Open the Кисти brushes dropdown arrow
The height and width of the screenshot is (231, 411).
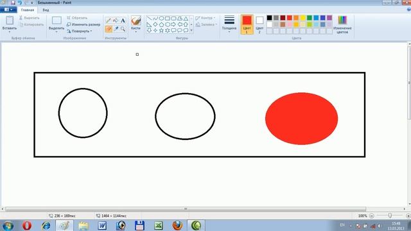[x=136, y=32]
